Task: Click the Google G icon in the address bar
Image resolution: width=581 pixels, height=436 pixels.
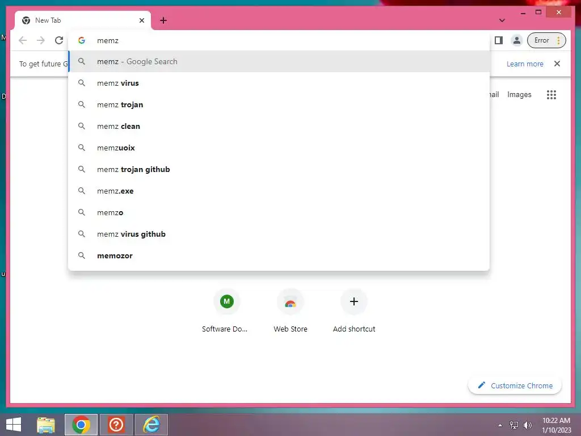Action: pyautogui.click(x=82, y=40)
